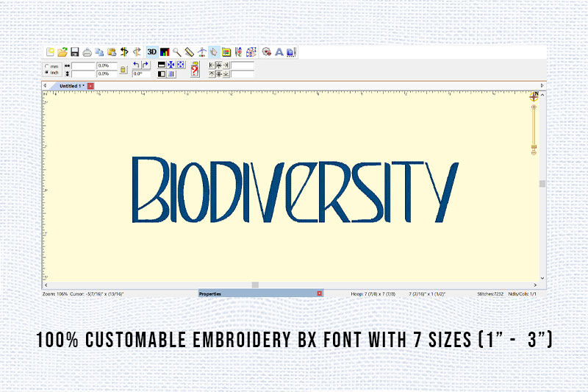Select the ruler measure tool
Viewport: 588px width, 392px height.
click(190, 52)
